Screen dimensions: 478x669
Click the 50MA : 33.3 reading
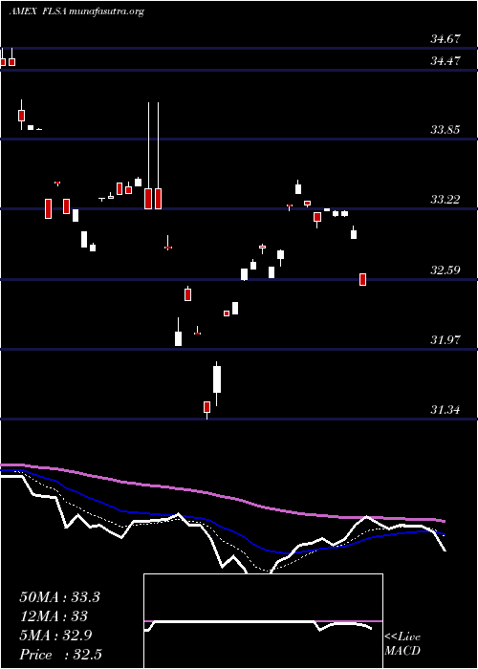(x=59, y=597)
